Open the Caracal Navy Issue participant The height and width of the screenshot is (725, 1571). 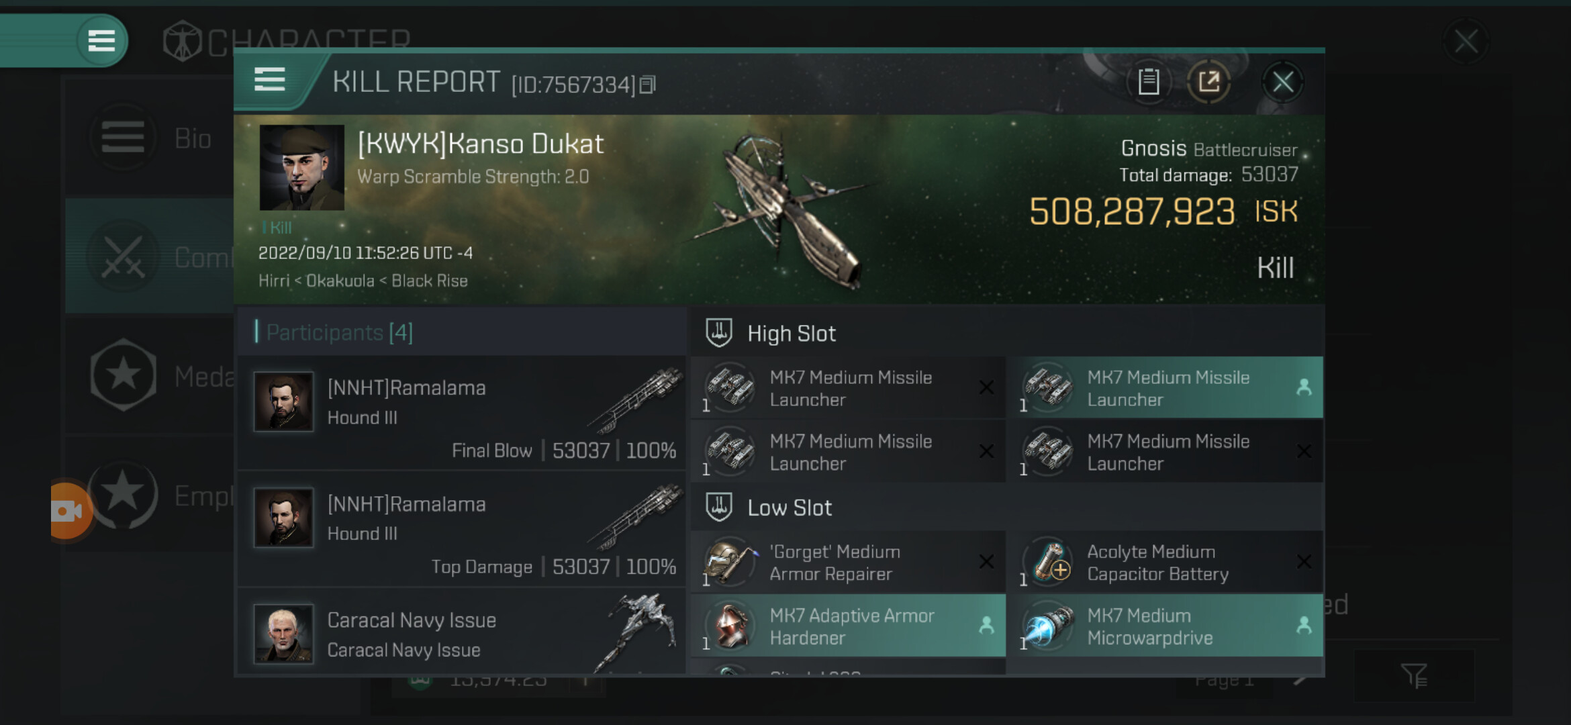coord(462,634)
